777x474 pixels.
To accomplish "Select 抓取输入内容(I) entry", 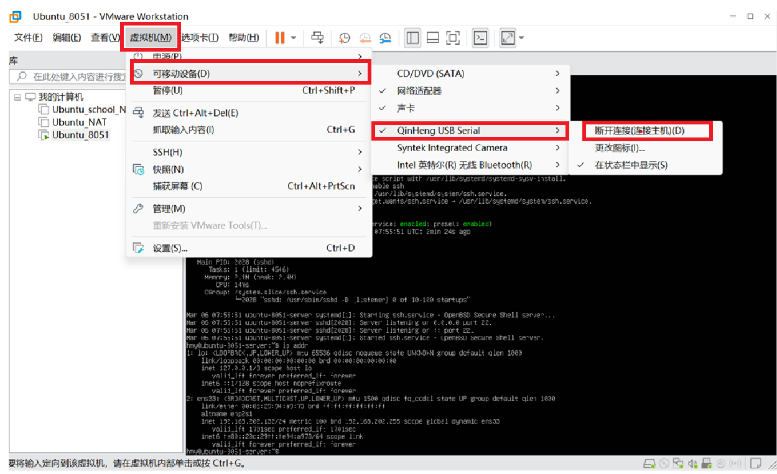I will click(249, 129).
